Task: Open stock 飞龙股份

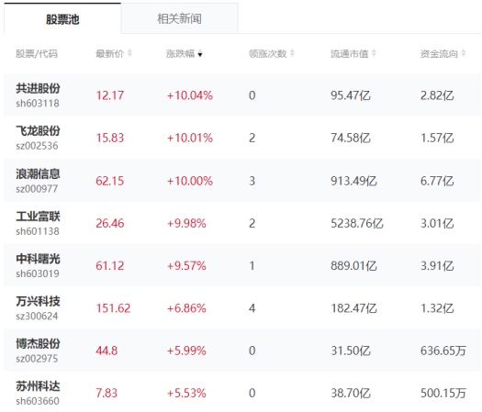Action: [38, 131]
